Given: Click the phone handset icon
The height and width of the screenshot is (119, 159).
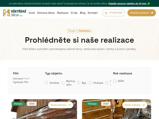Looking at the screenshot, I should (106, 13).
